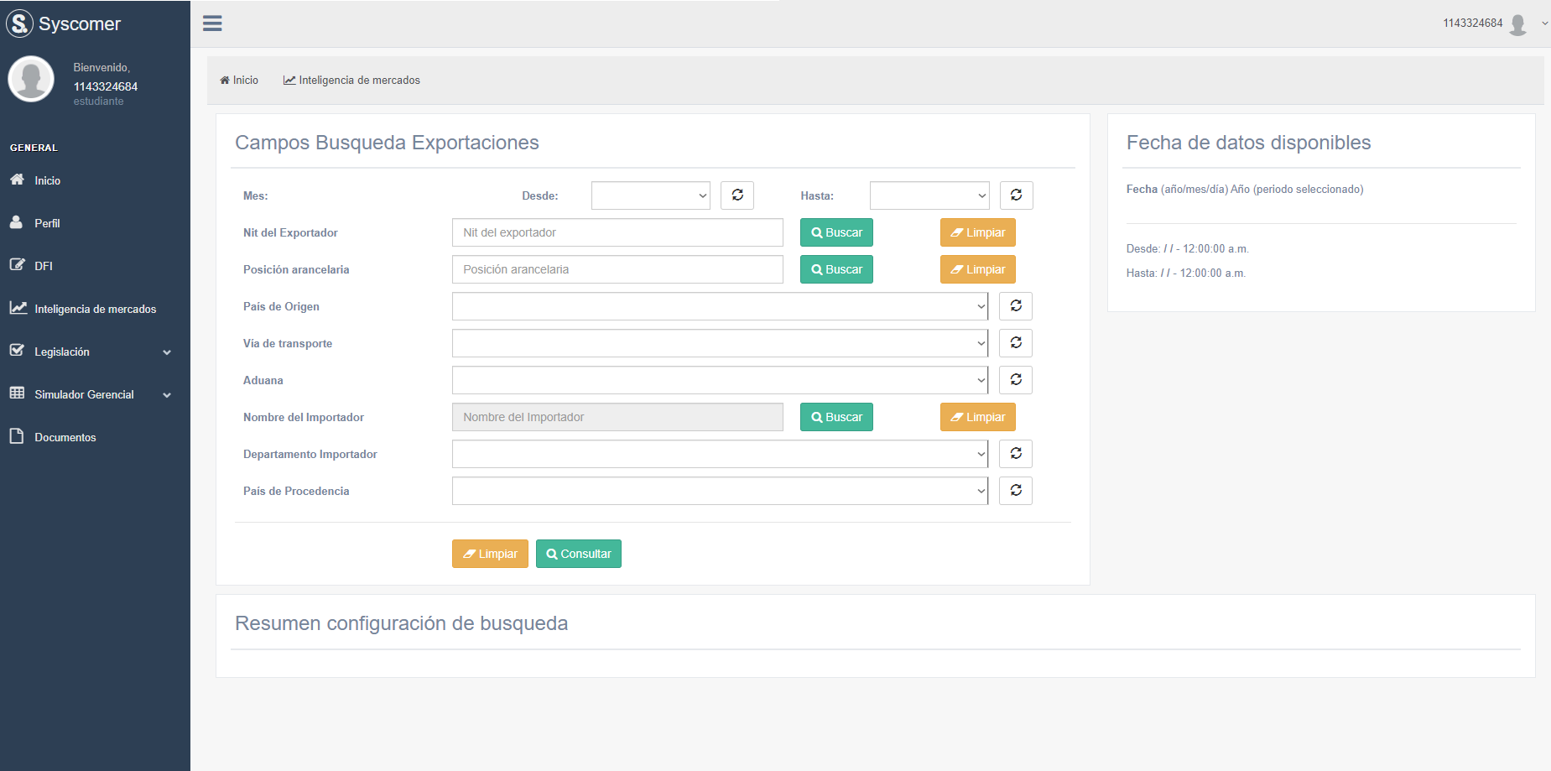
Task: Click refresh icon for País de Procedencia
Action: point(1015,491)
